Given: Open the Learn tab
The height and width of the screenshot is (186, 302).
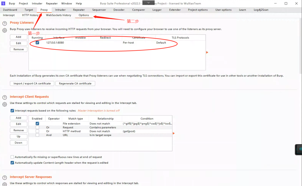Looking at the screenshot, I should 242,10.
